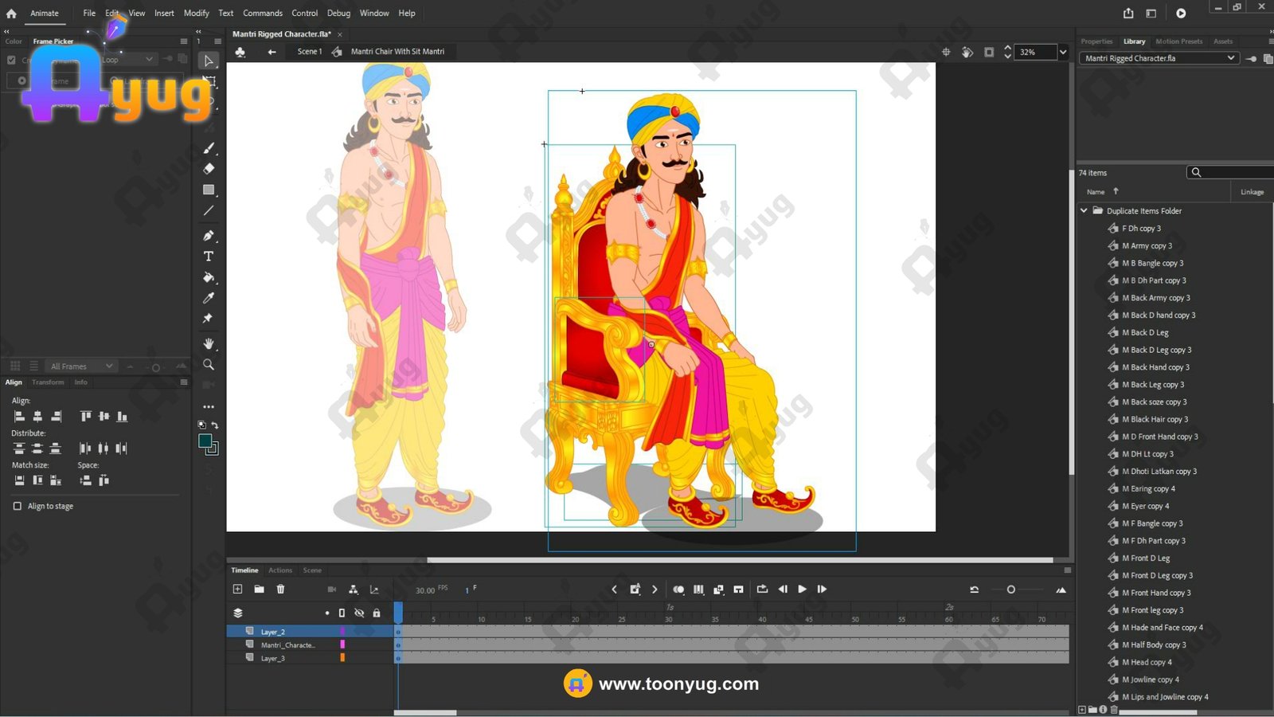This screenshot has height=717, width=1274.
Task: Click the Home icon
Action: click(x=11, y=14)
